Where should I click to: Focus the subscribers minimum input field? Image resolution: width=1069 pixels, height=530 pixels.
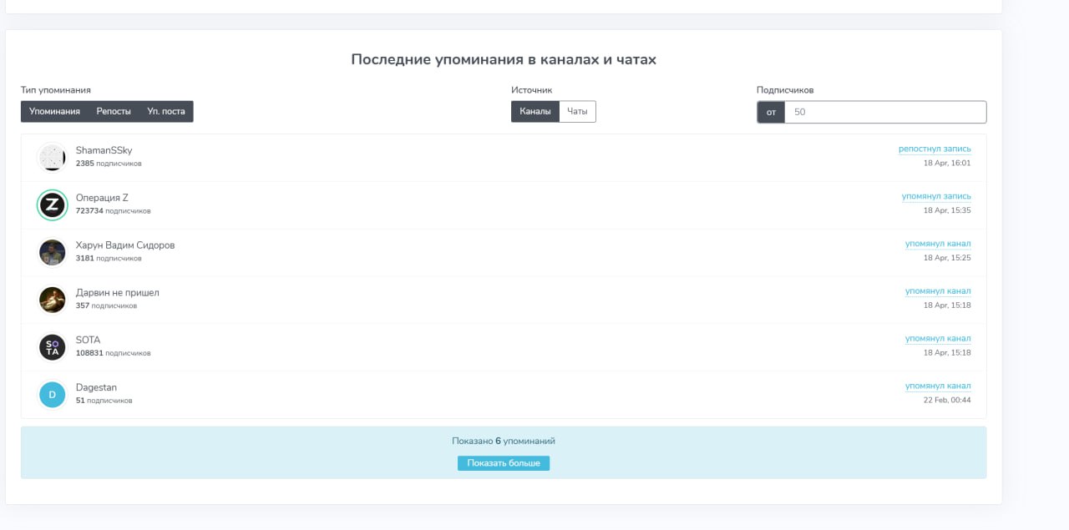coord(885,112)
